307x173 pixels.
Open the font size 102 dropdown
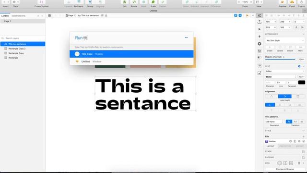[x=302, y=77]
